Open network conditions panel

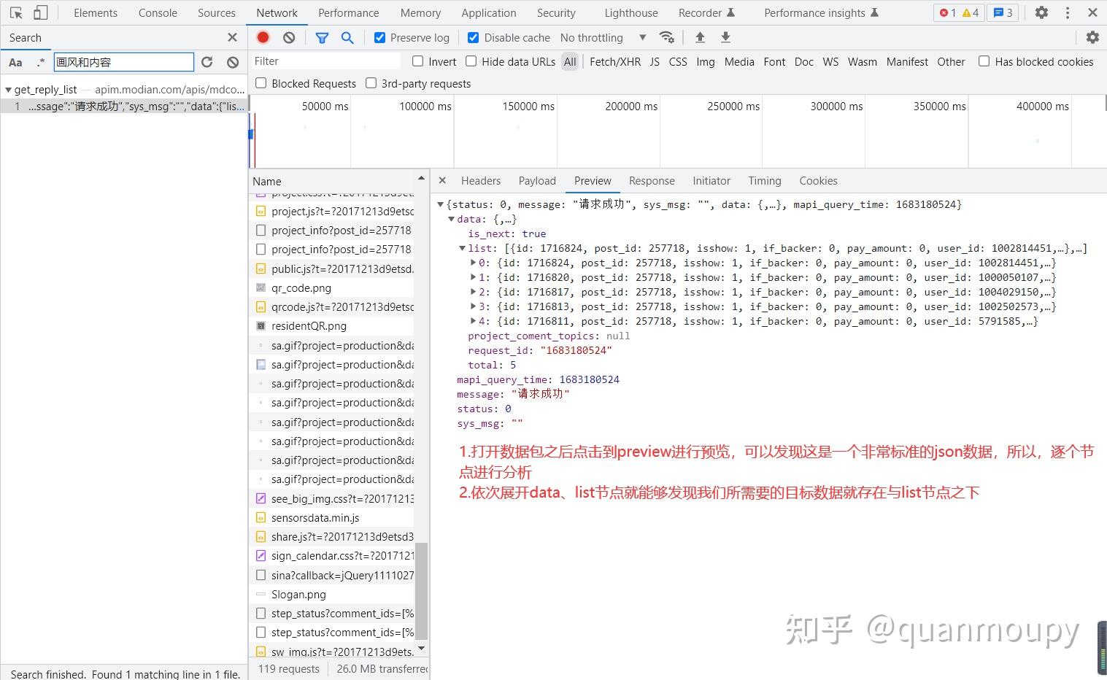[x=667, y=37]
